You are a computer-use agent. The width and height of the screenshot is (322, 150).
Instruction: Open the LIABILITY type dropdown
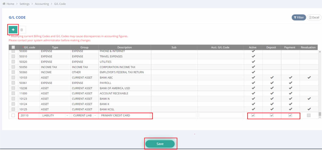coord(55,115)
